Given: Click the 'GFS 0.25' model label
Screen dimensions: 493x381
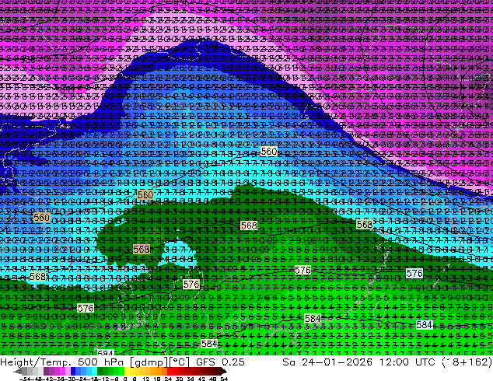Looking at the screenshot, I should (x=220, y=362).
